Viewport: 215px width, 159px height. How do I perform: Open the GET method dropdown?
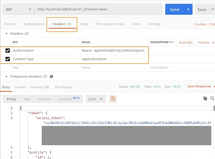(19, 9)
